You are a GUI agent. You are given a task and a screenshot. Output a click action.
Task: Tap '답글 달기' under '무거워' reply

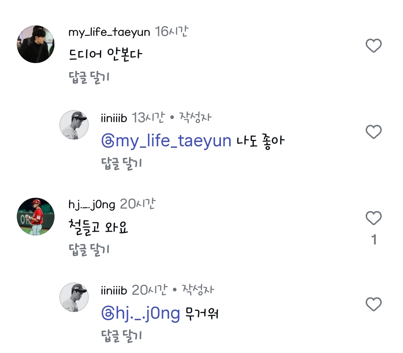(x=122, y=335)
